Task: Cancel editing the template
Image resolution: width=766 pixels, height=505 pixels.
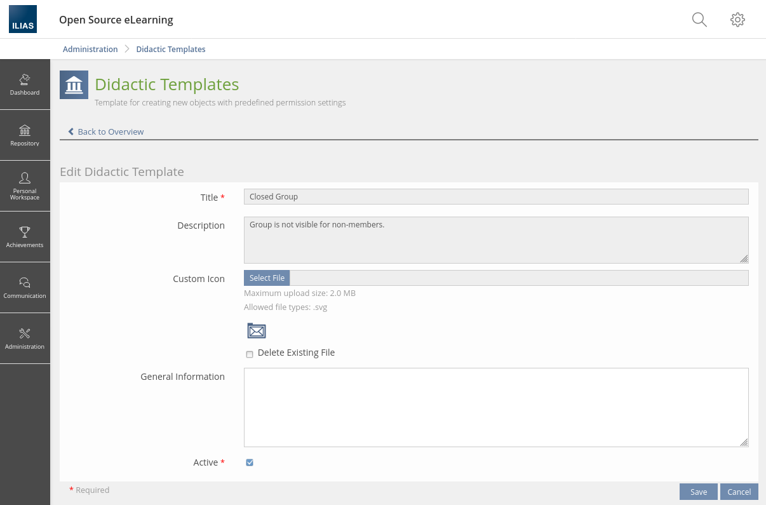Action: pyautogui.click(x=739, y=492)
